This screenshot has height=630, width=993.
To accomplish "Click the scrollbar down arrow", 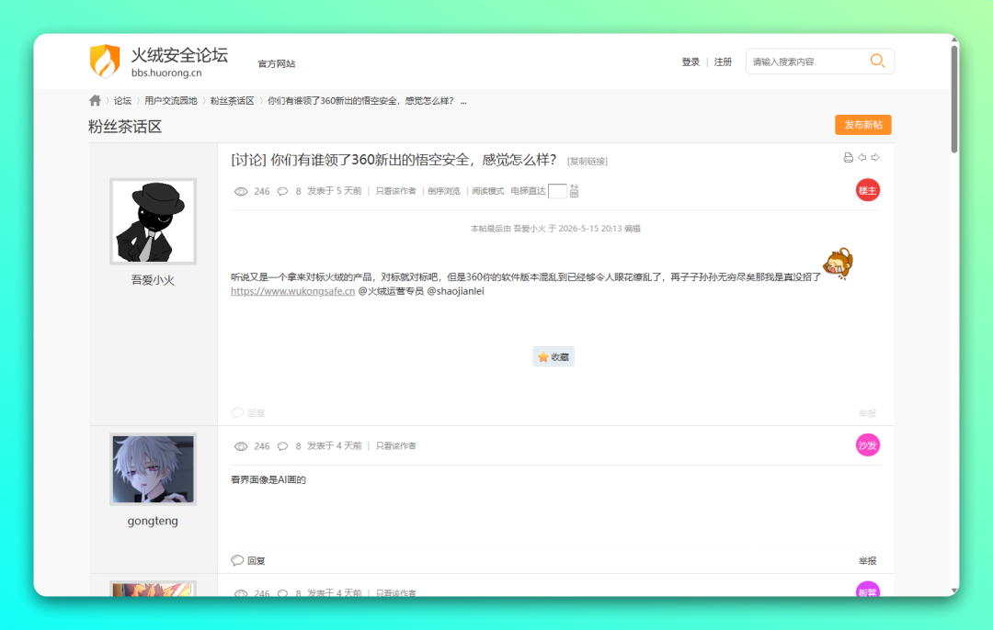I will 953,591.
